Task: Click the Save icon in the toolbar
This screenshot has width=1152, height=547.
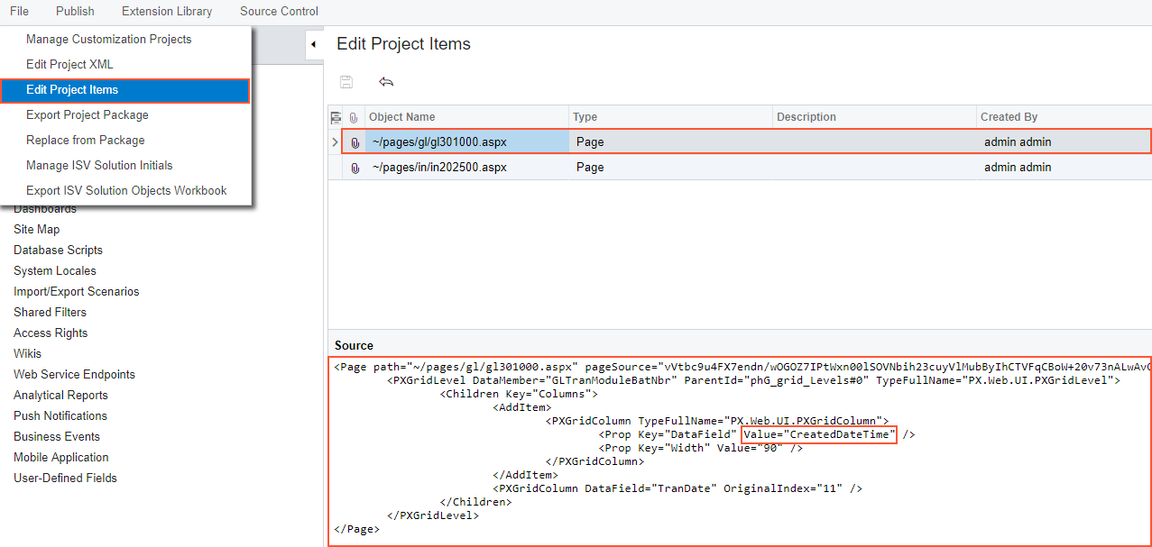Action: click(346, 82)
